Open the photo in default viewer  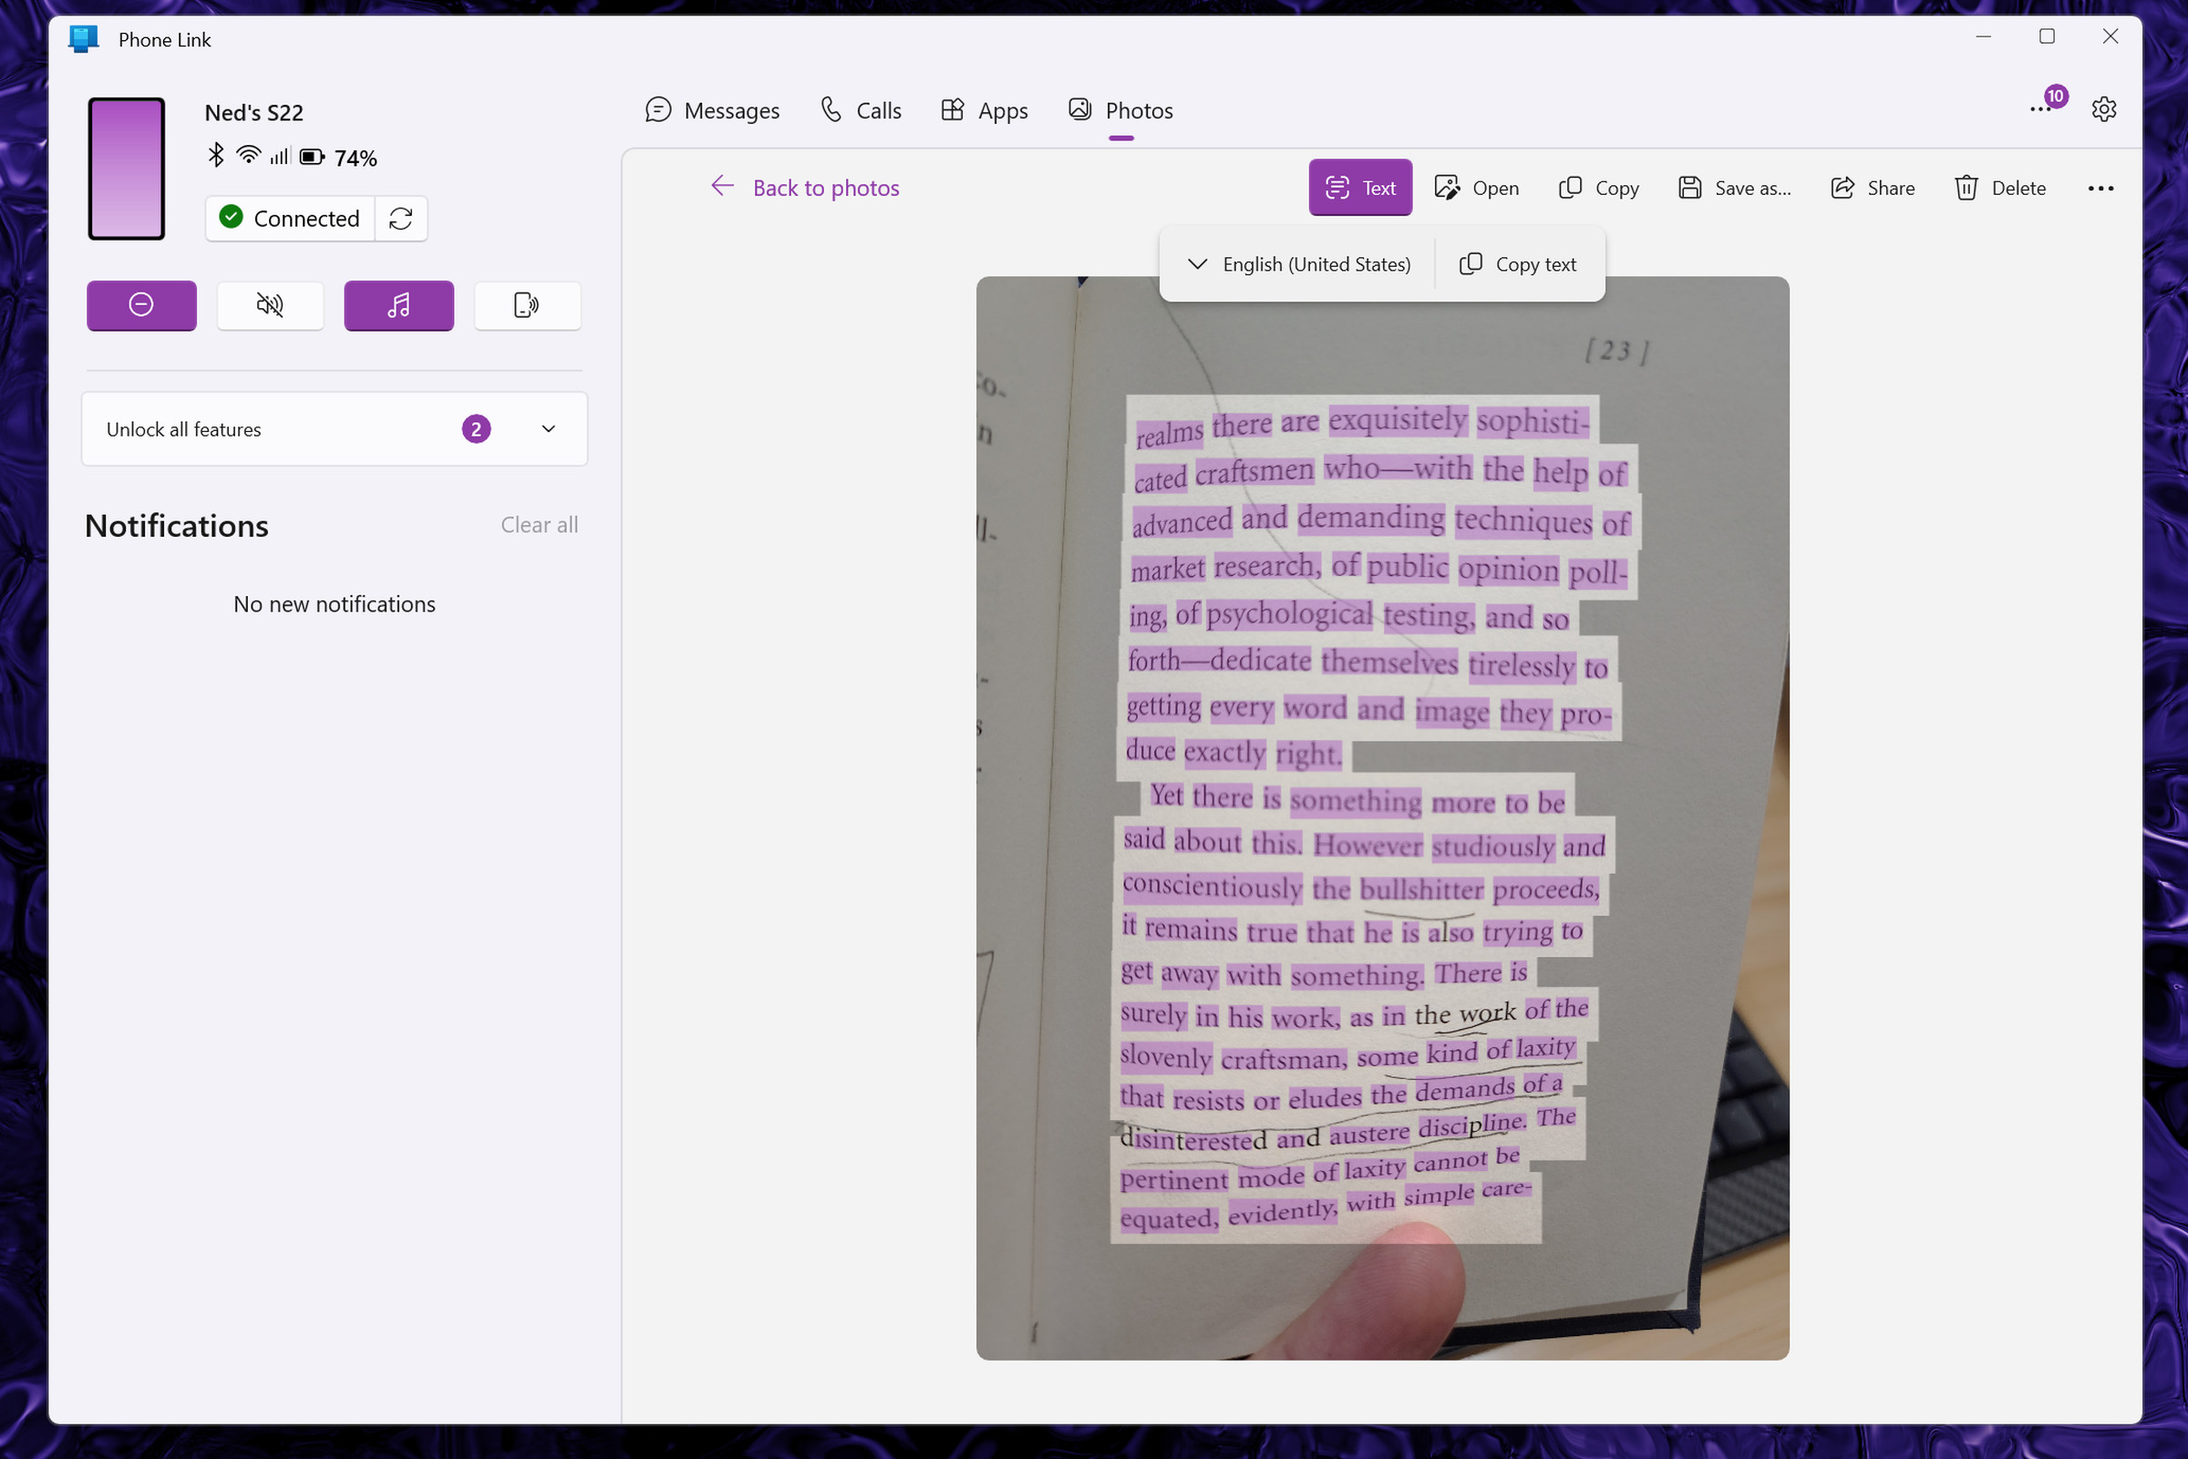click(1476, 186)
